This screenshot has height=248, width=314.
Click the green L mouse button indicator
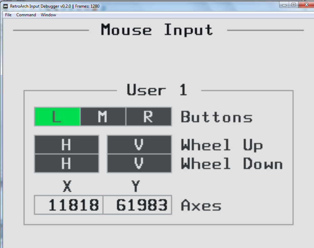[57, 117]
